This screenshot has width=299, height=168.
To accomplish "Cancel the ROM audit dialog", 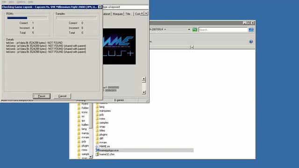I will 62,96.
